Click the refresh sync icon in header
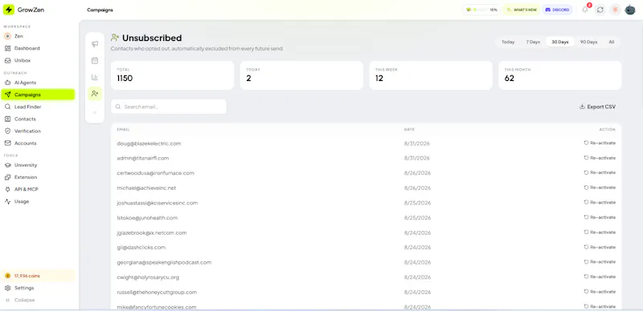The image size is (643, 311). coord(600,10)
